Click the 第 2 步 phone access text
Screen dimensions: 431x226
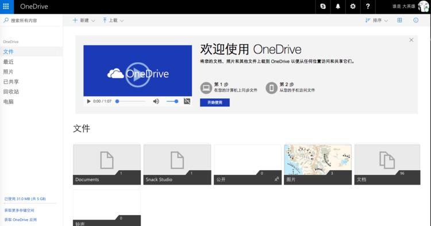pyautogui.click(x=297, y=87)
